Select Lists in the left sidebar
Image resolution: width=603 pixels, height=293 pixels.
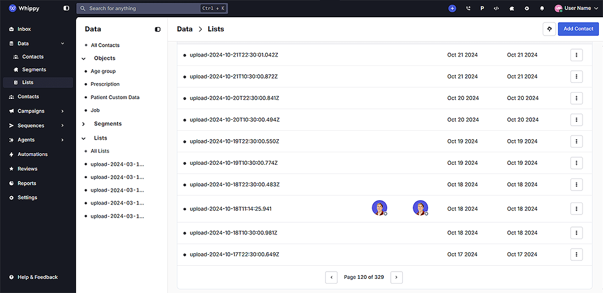[x=38, y=83]
